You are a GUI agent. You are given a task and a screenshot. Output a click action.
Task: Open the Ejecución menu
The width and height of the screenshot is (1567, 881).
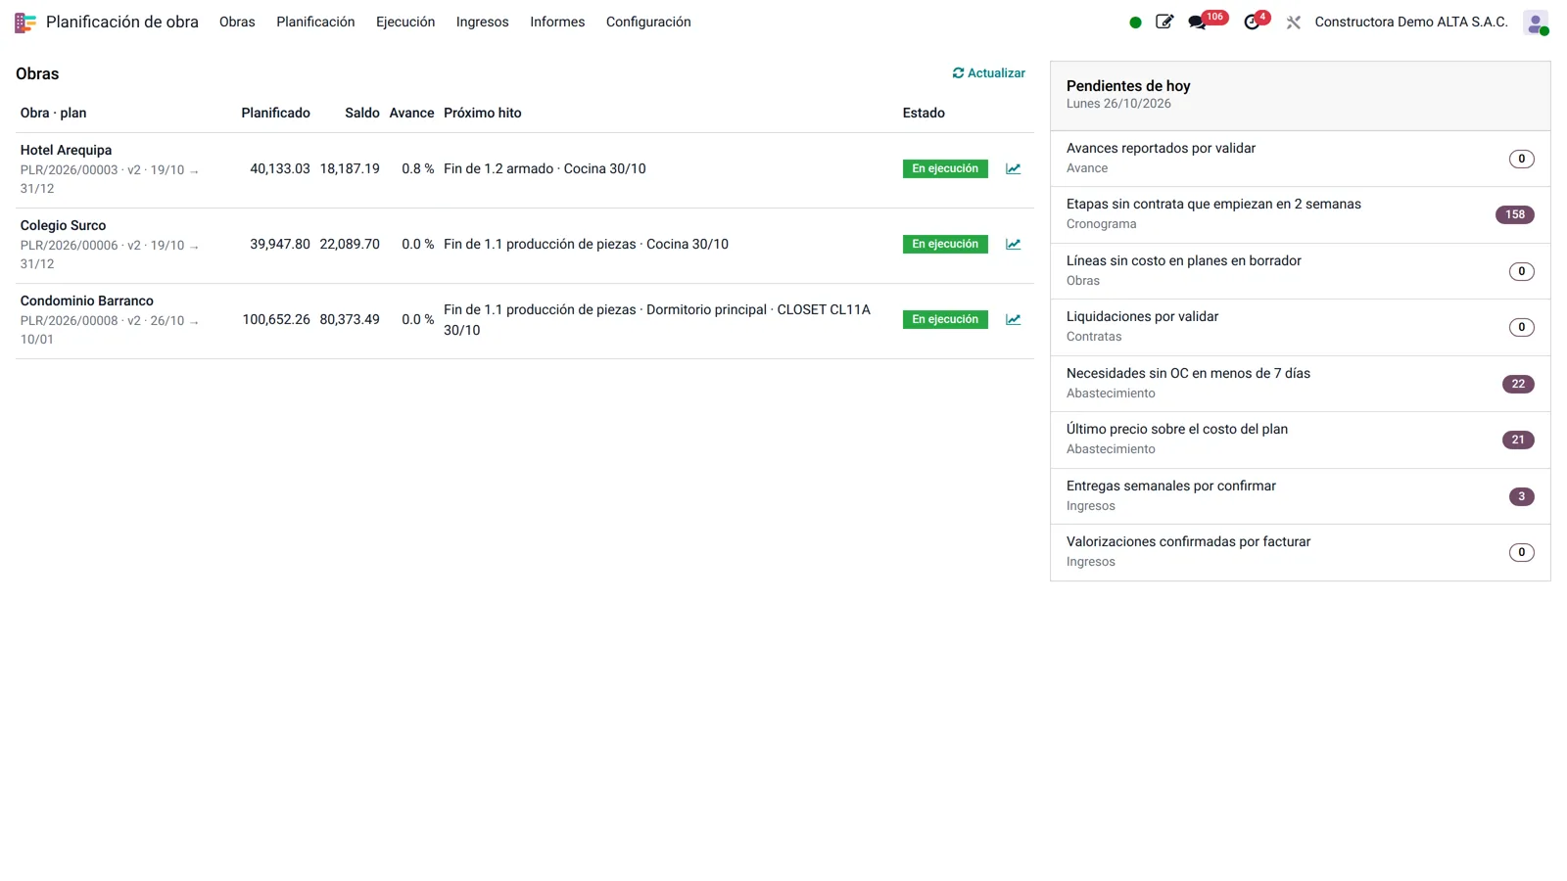point(405,23)
